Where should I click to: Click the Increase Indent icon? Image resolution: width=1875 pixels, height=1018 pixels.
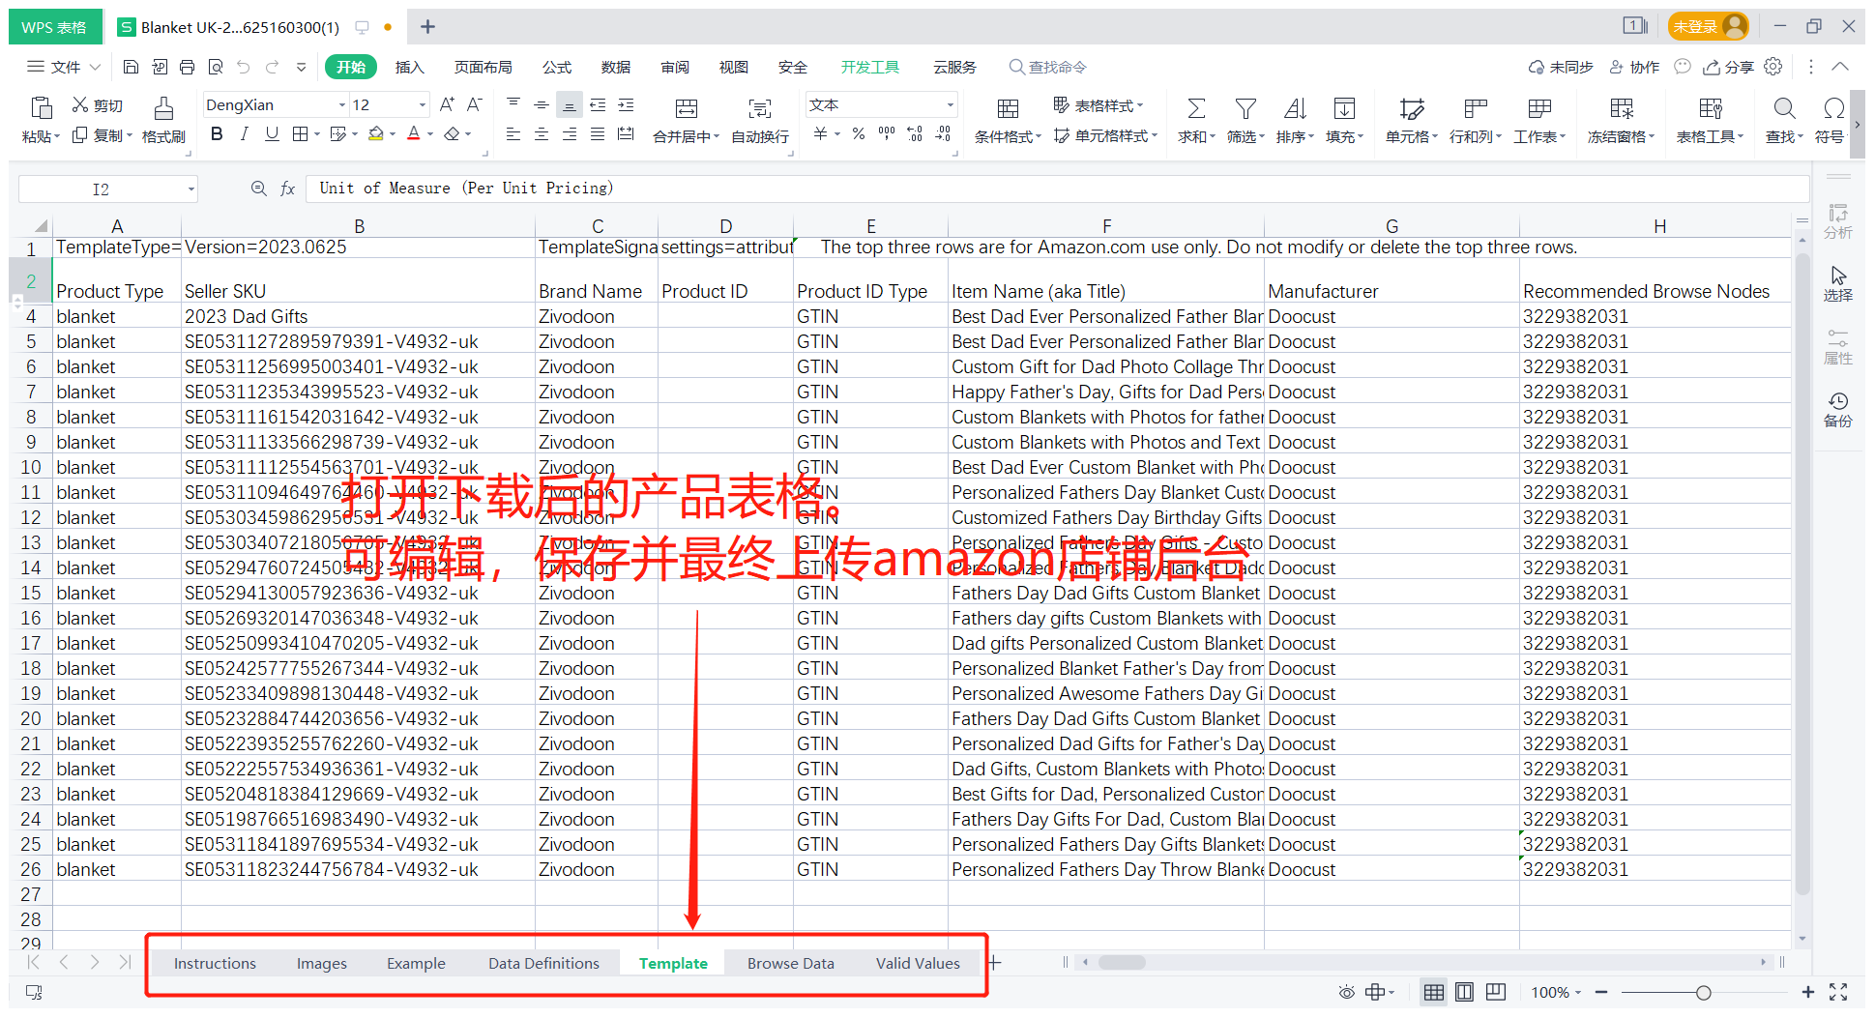click(x=626, y=104)
